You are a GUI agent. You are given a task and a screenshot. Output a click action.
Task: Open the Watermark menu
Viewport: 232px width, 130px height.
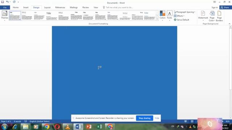(203, 16)
